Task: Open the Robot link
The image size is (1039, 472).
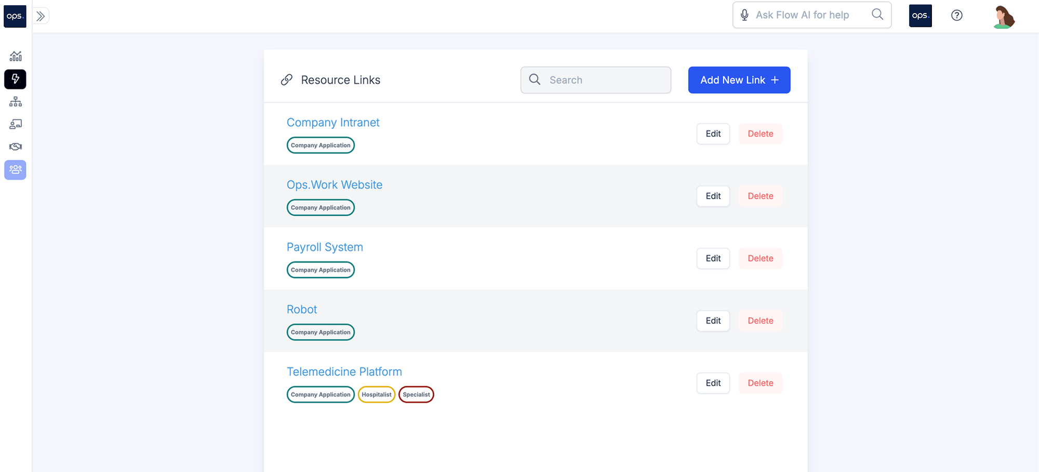Action: pos(302,309)
